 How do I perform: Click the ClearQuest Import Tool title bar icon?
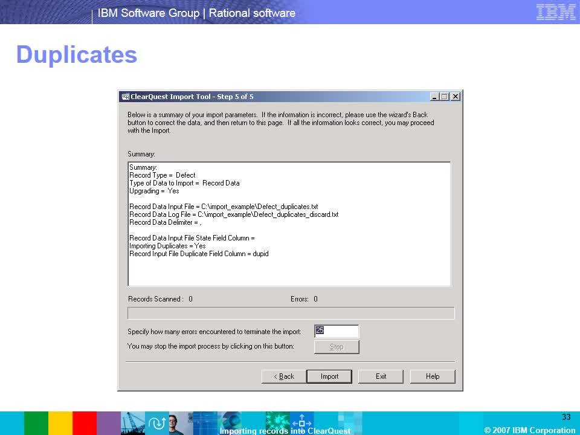tap(126, 97)
